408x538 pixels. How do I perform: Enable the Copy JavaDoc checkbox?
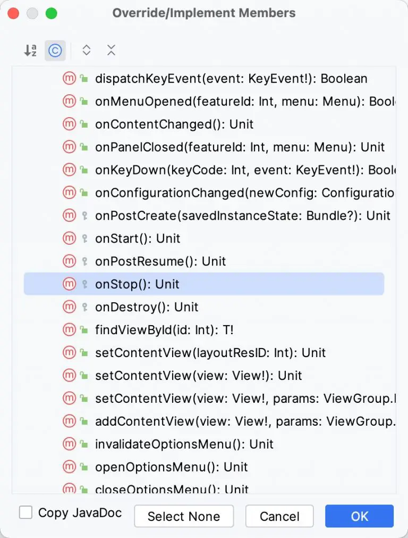pyautogui.click(x=24, y=512)
